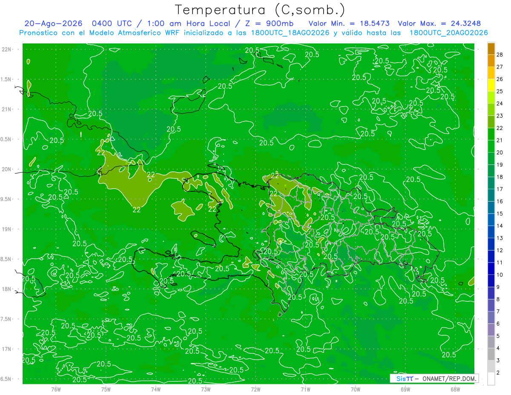Click the colorbar swatch between 23 and 24
This screenshot has height=395, width=511.
point(491,110)
